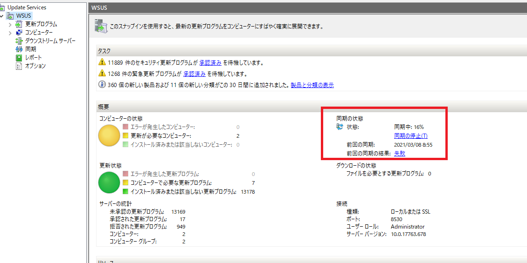Collapse the WSUS tree node
527x263 pixels.
pos(2,16)
